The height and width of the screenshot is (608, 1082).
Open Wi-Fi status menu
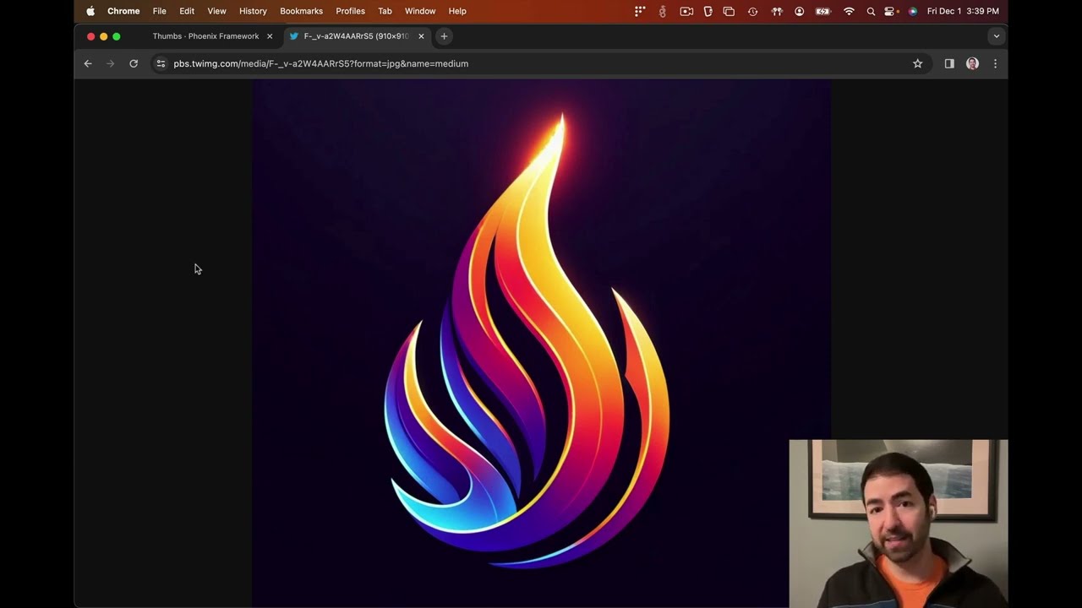point(849,11)
